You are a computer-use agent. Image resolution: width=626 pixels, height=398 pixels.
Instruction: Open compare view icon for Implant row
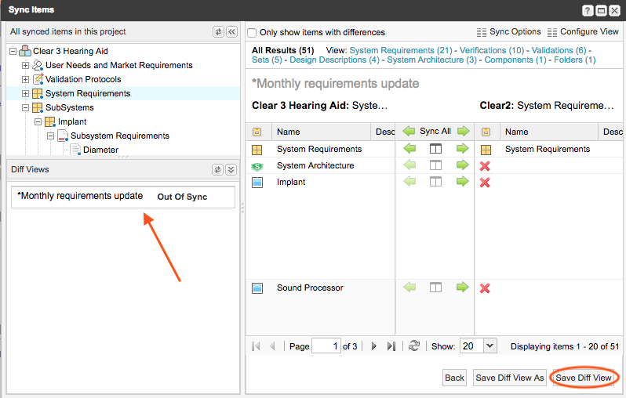435,182
